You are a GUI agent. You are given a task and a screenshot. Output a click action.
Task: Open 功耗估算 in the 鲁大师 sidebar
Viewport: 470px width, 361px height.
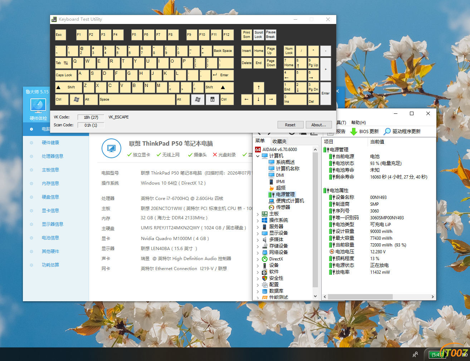click(x=50, y=265)
